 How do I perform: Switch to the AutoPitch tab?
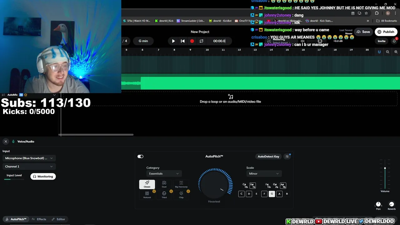click(16, 219)
